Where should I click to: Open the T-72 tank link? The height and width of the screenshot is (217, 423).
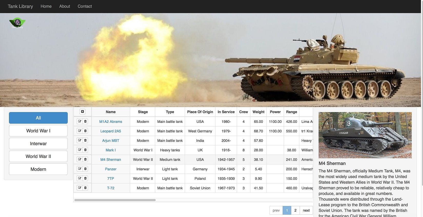click(111, 188)
